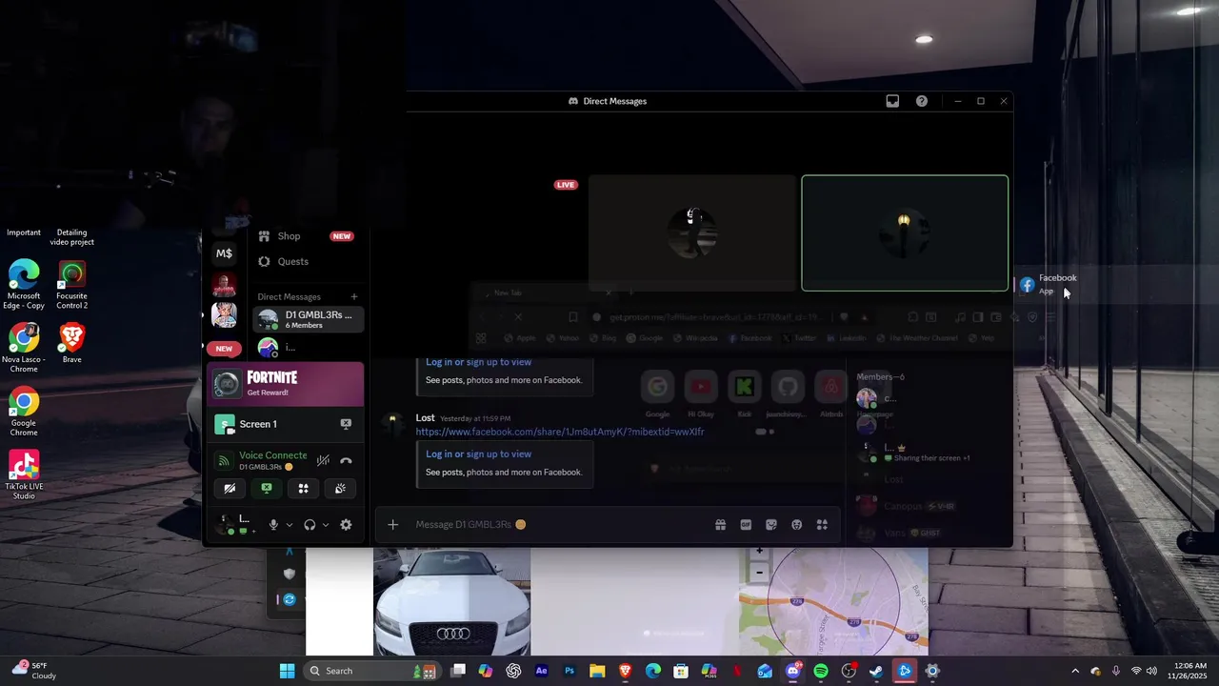
Task: Click the taskbar Search box
Action: 372,671
